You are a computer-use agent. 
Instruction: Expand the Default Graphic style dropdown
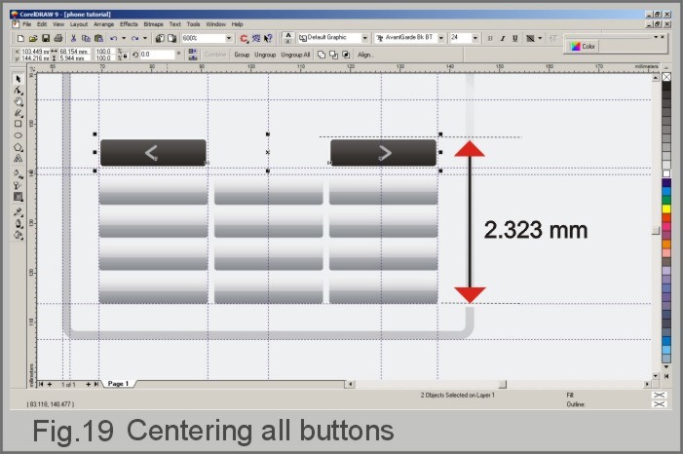click(x=365, y=38)
